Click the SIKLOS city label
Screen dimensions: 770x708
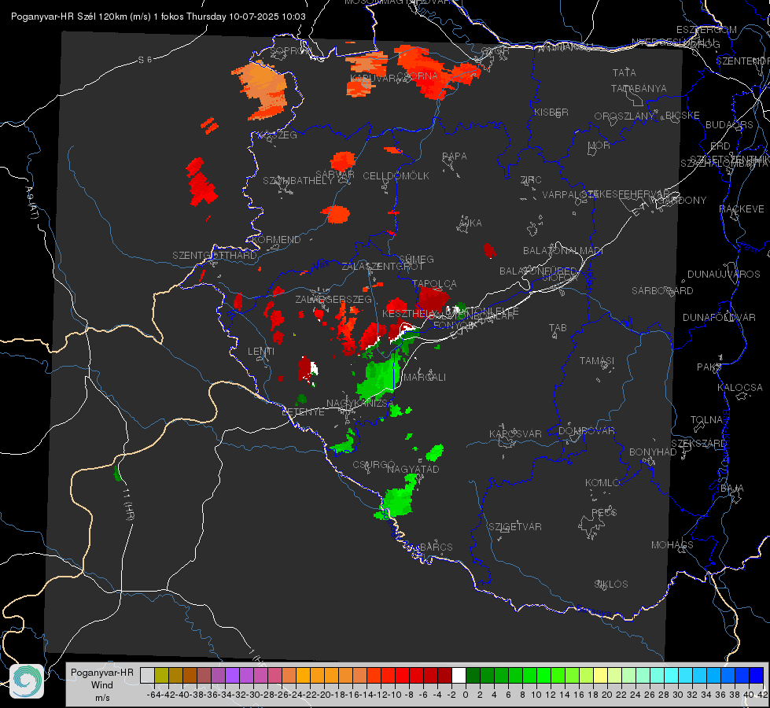(x=611, y=584)
